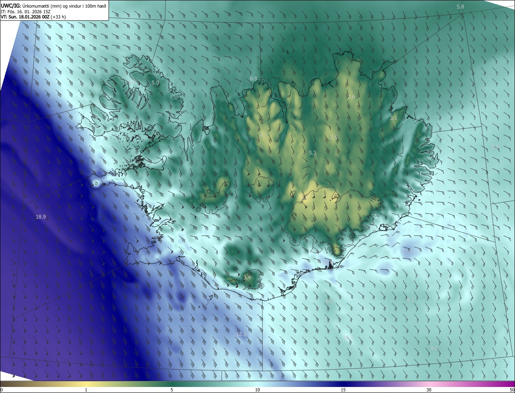
Task: Click the 5.3 value label
Action: [x=313, y=153]
